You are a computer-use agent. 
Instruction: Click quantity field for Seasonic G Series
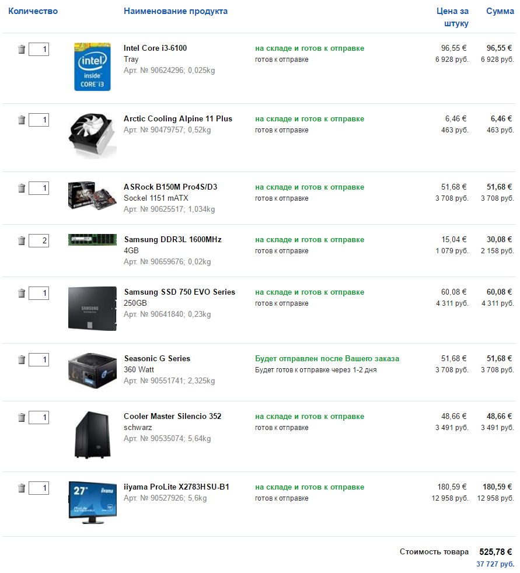coord(39,359)
